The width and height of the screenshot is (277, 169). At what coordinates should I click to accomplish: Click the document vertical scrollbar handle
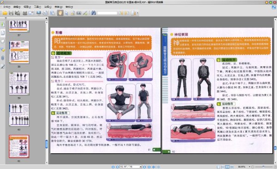[x=276, y=148]
